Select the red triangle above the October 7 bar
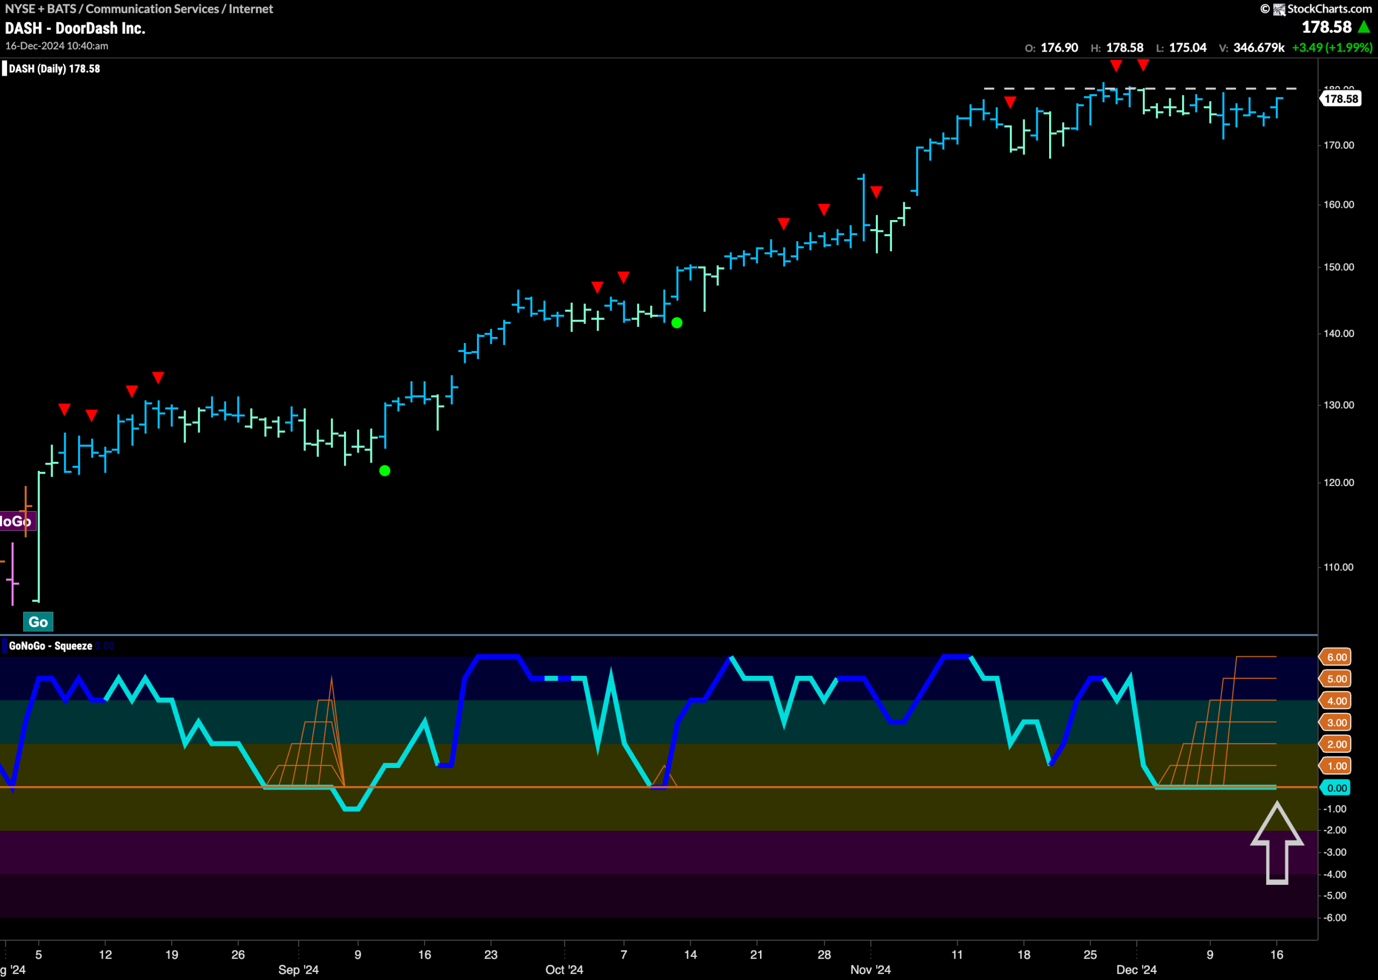Viewport: 1378px width, 980px height. (x=623, y=277)
